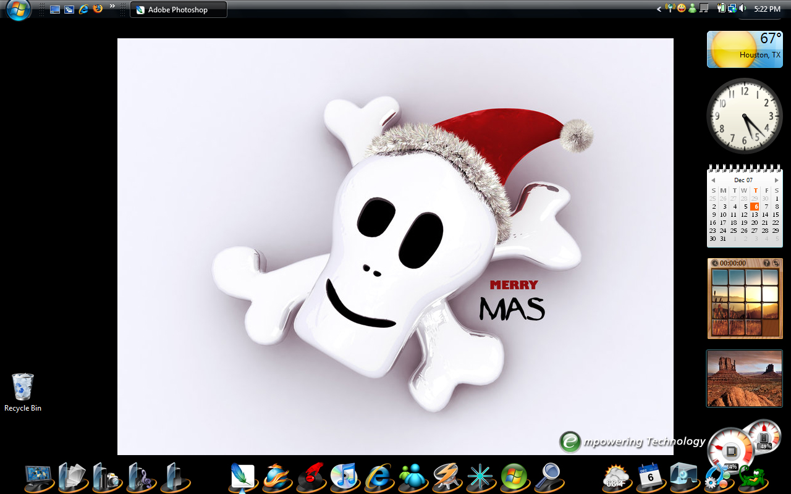Click the analog clock gadget
791x494 pixels.
click(x=745, y=115)
